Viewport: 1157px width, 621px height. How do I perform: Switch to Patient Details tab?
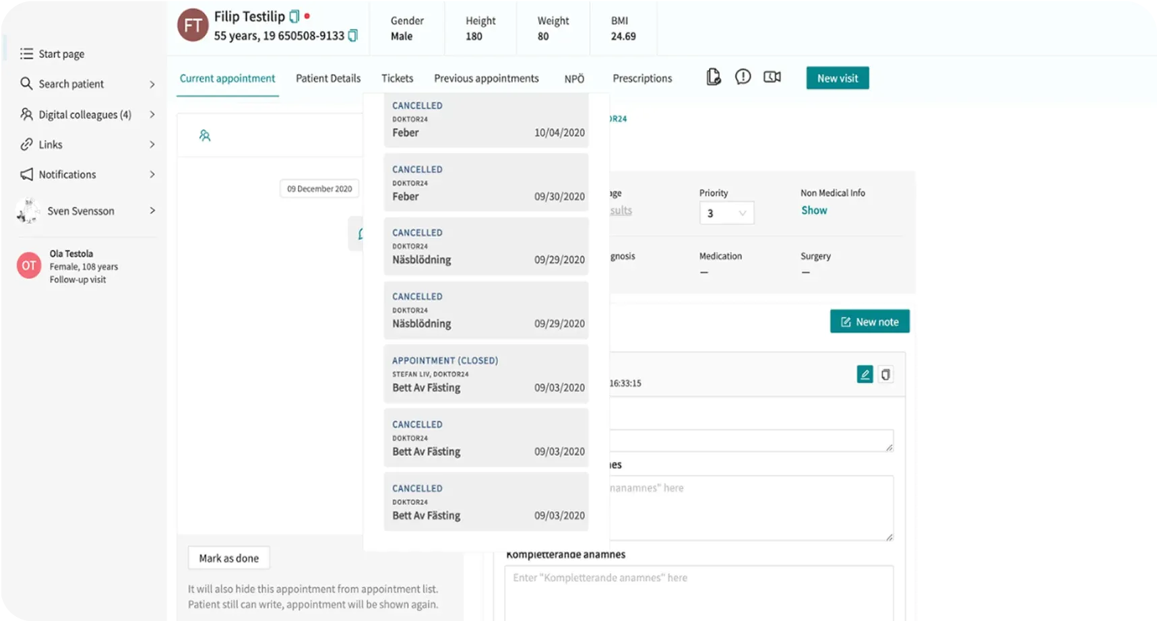tap(328, 78)
